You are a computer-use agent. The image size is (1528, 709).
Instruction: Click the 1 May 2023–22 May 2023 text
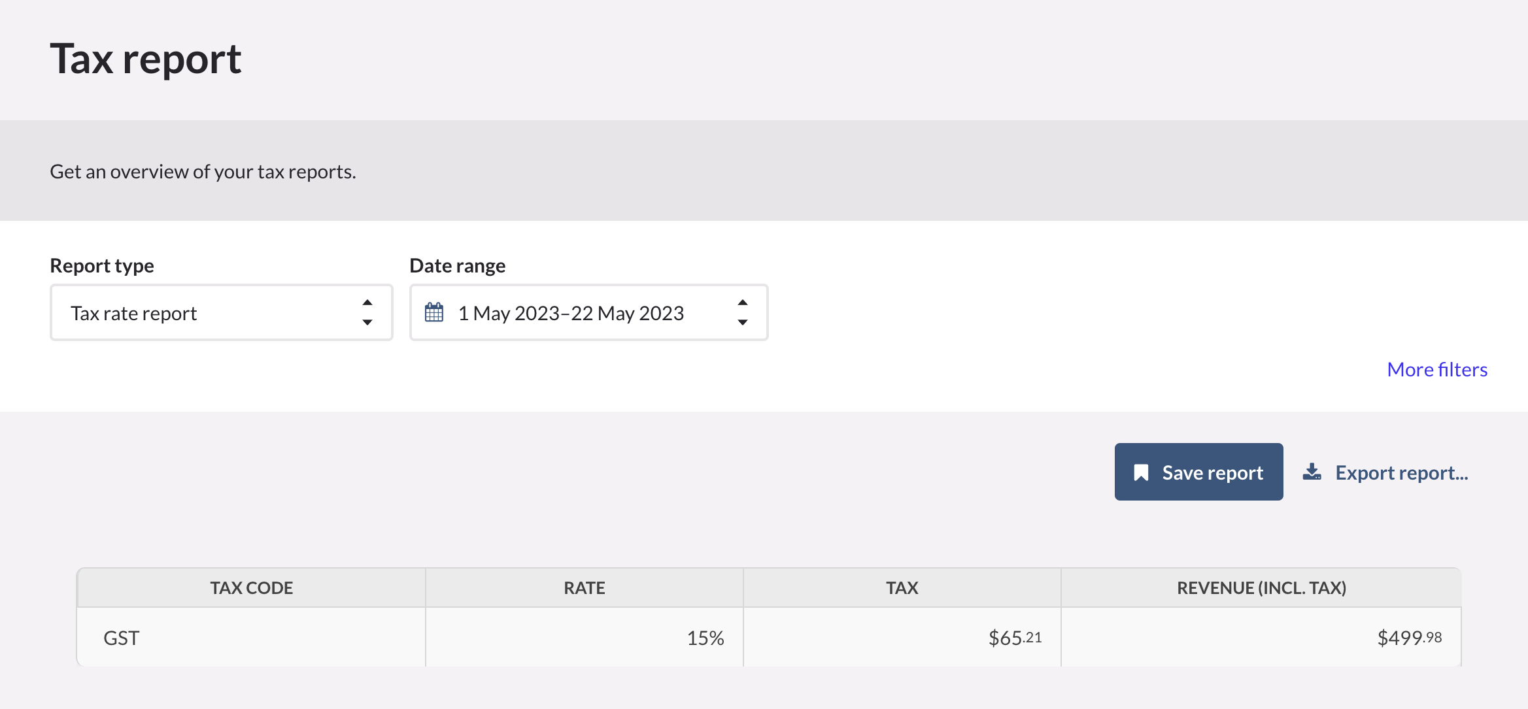click(x=571, y=313)
